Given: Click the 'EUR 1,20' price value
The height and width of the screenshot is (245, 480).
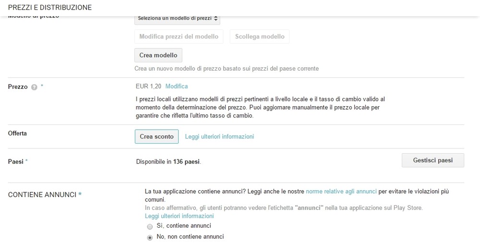Looking at the screenshot, I should pyautogui.click(x=148, y=86).
